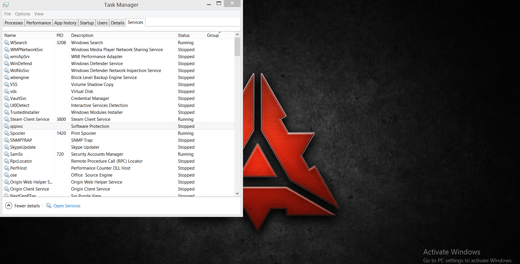Select Windows Defender Network Inspection Service text

pyautogui.click(x=116, y=71)
